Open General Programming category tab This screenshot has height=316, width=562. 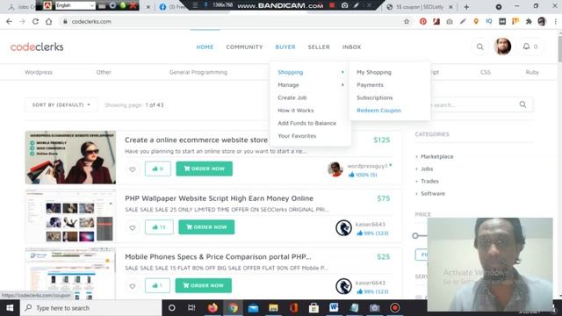point(198,72)
